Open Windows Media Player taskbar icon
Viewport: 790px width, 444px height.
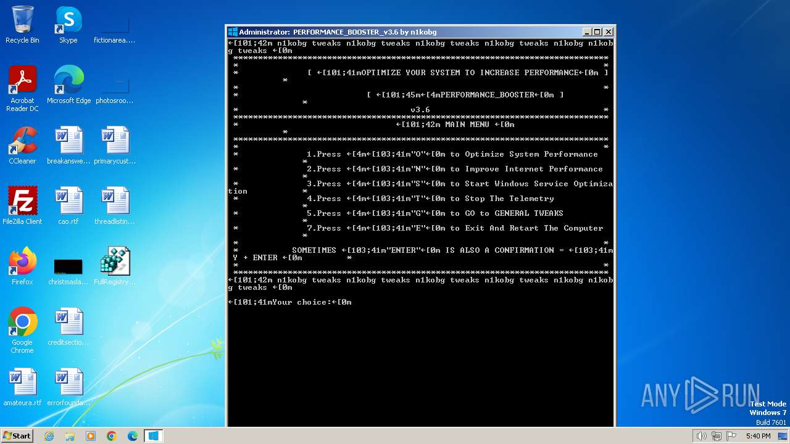point(91,436)
